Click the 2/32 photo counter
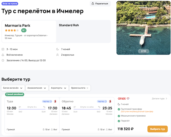This screenshot has width=171, height=137. [x=143, y=51]
